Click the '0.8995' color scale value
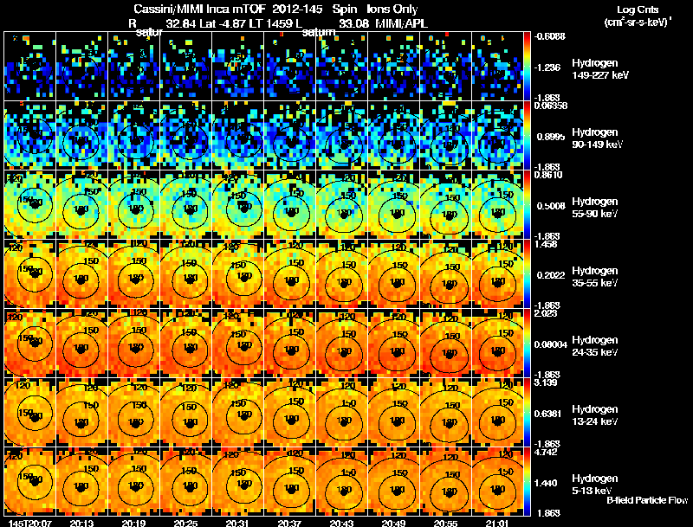Image resolution: width=693 pixels, height=527 pixels. coord(551,137)
